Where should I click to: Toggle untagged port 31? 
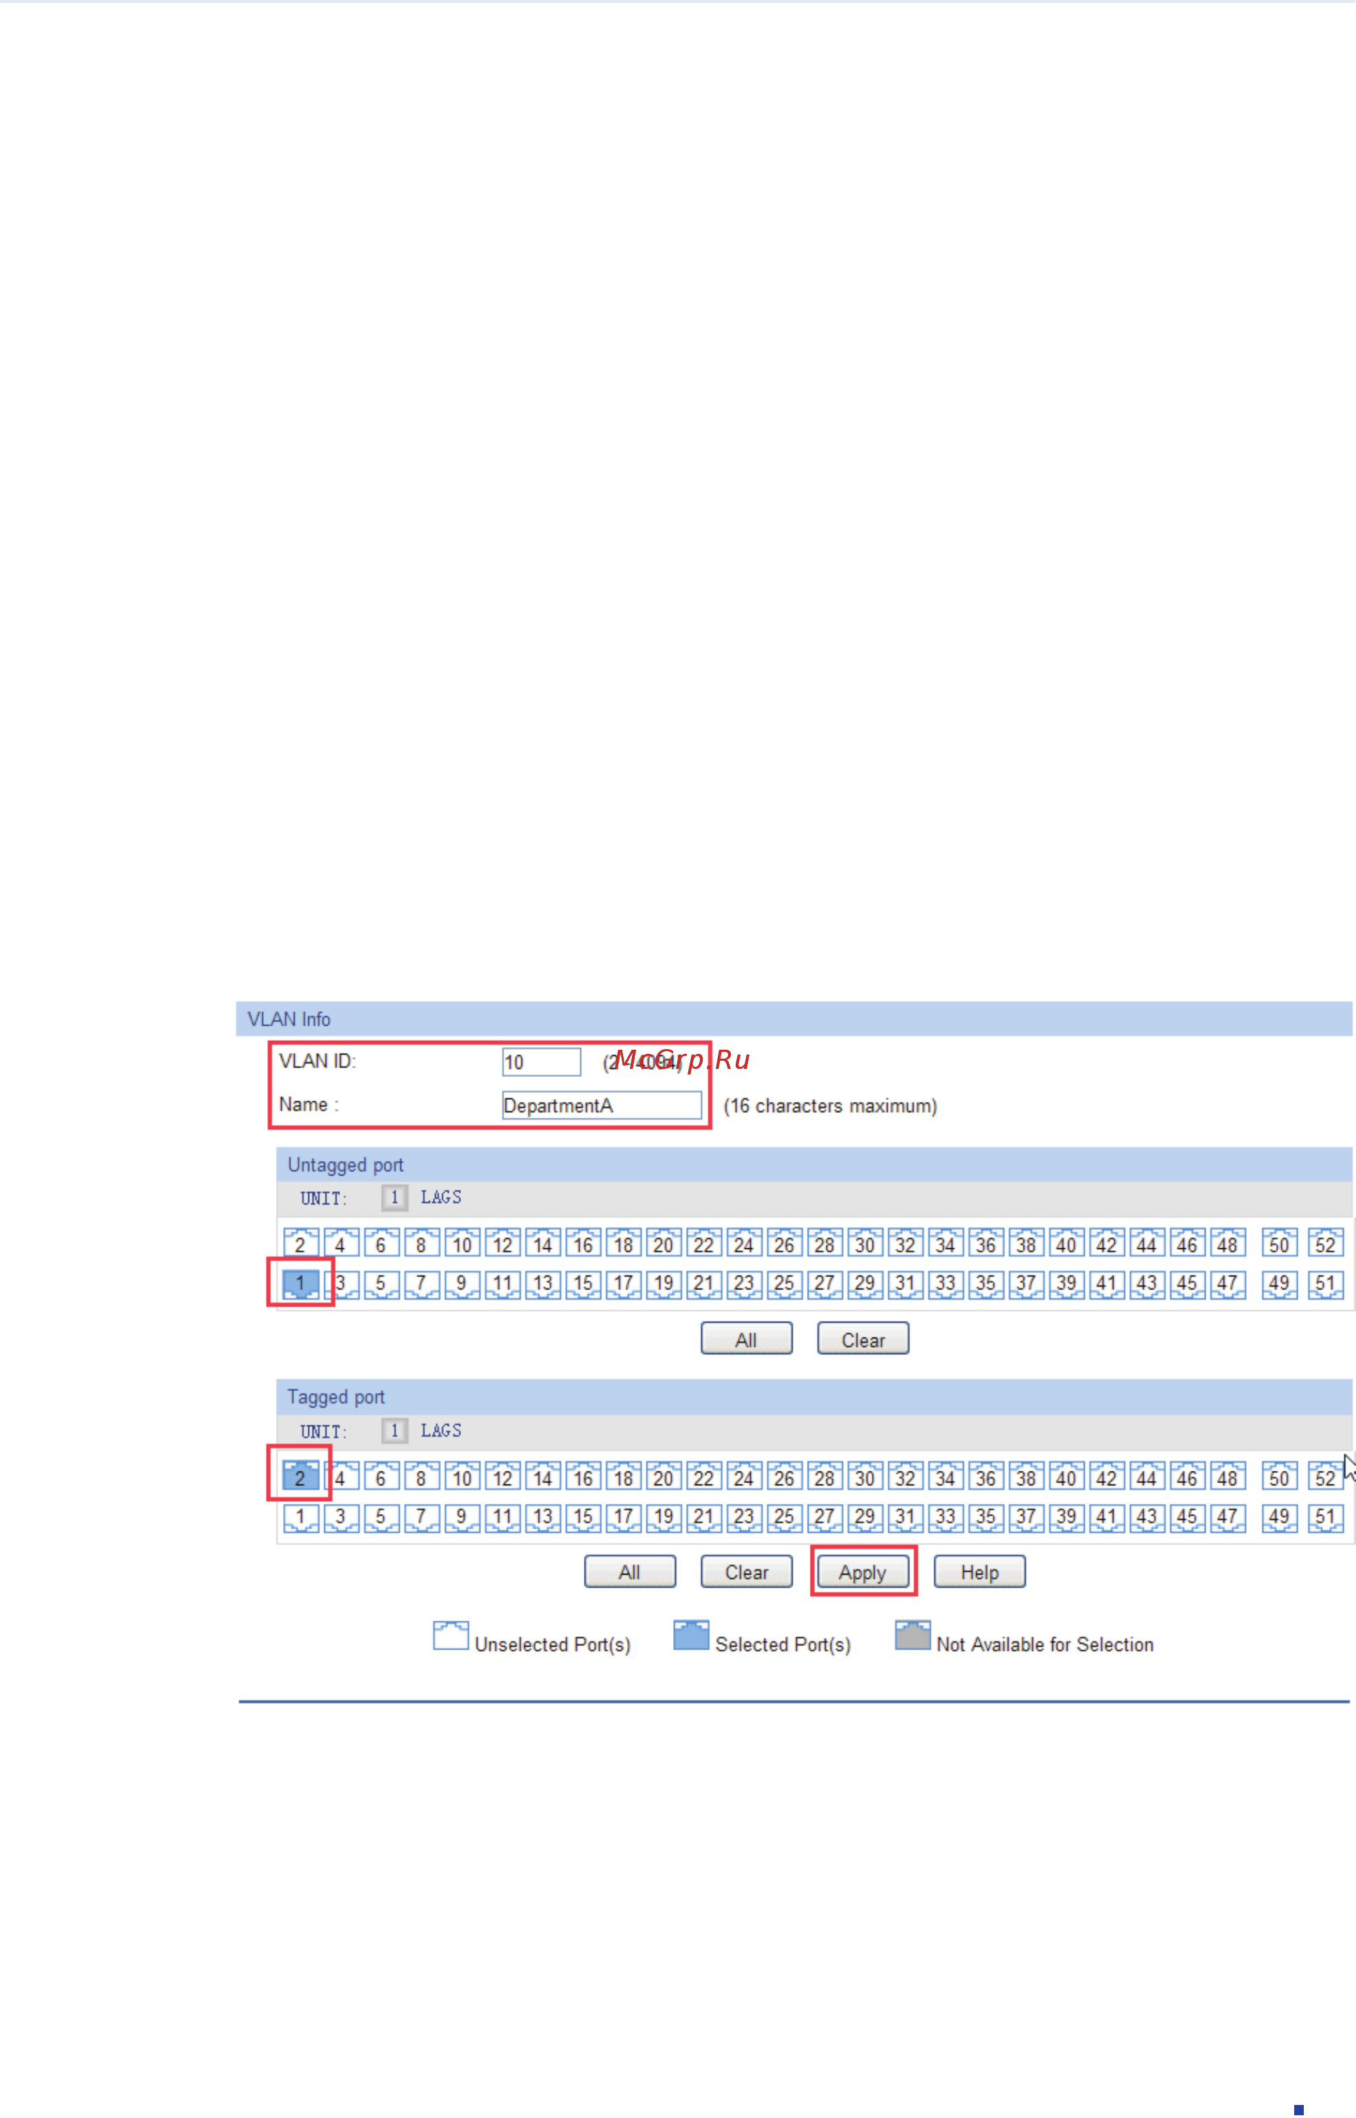[905, 1284]
